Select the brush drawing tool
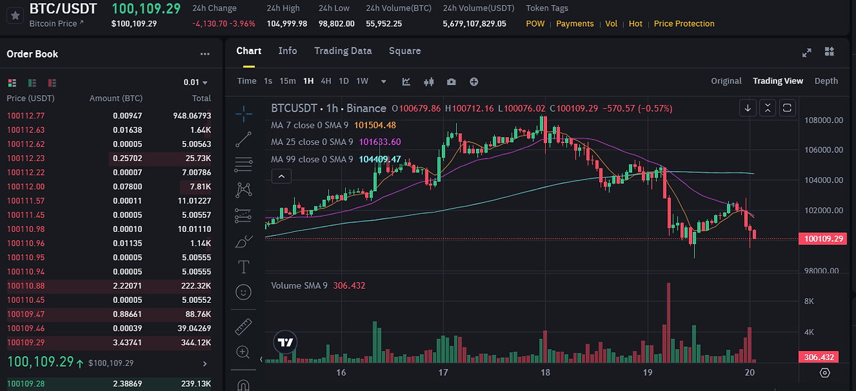This screenshot has width=856, height=391. 243,241
